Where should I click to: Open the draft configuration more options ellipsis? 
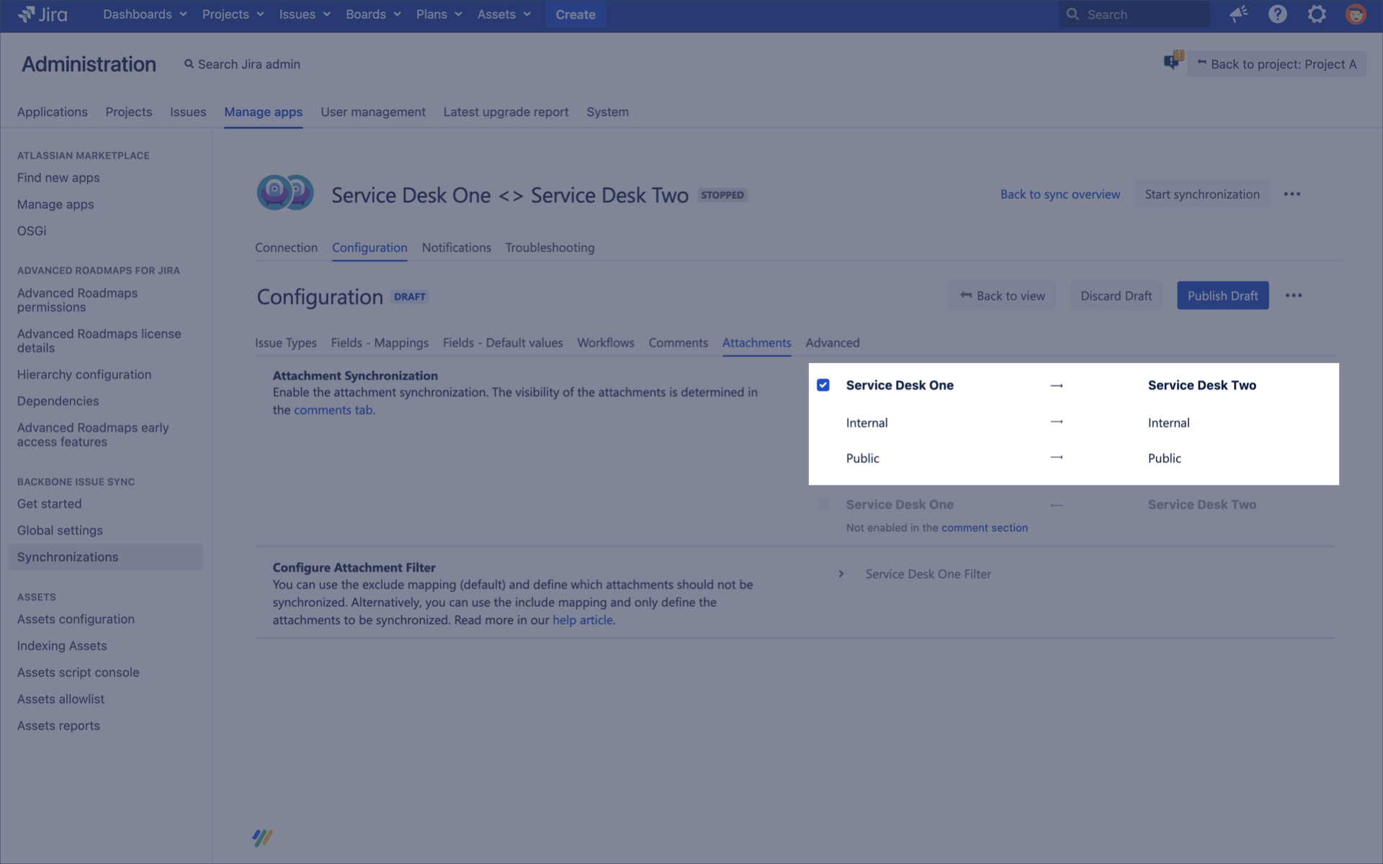pyautogui.click(x=1293, y=296)
